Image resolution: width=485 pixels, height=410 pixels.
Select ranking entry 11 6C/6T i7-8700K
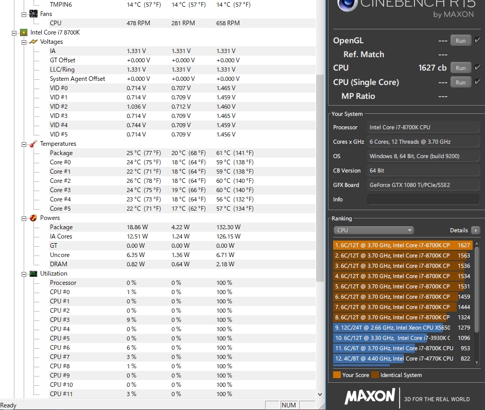(x=403, y=348)
